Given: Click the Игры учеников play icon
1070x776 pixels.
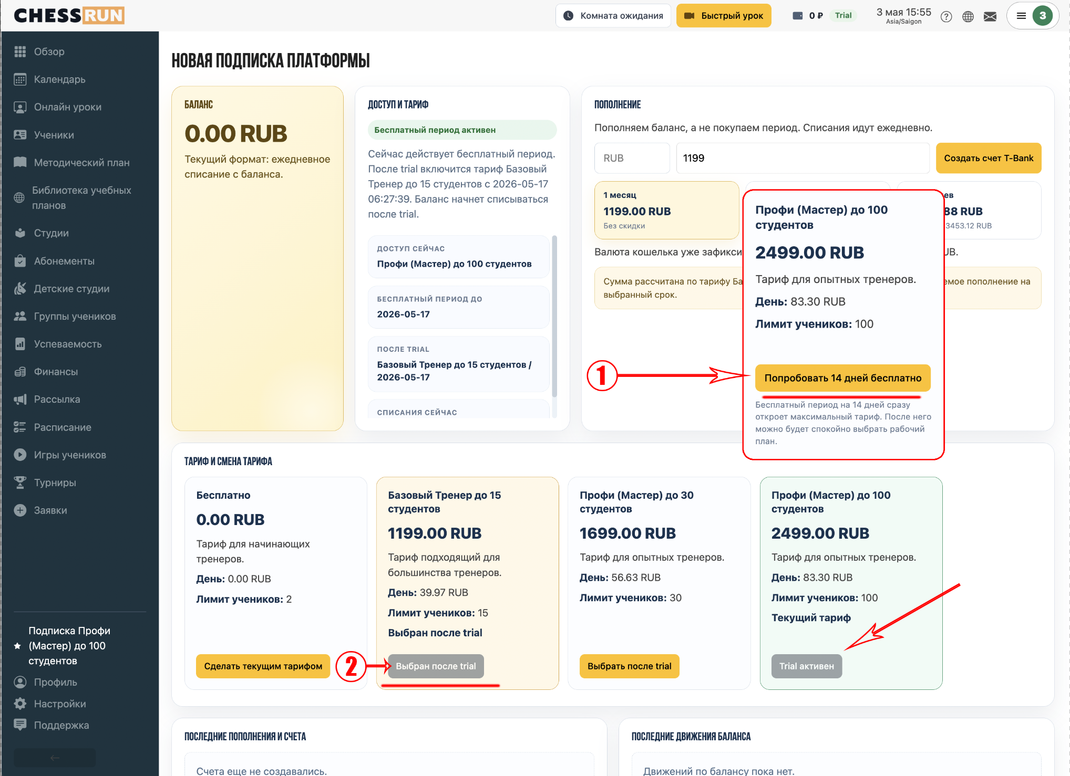Looking at the screenshot, I should point(20,455).
